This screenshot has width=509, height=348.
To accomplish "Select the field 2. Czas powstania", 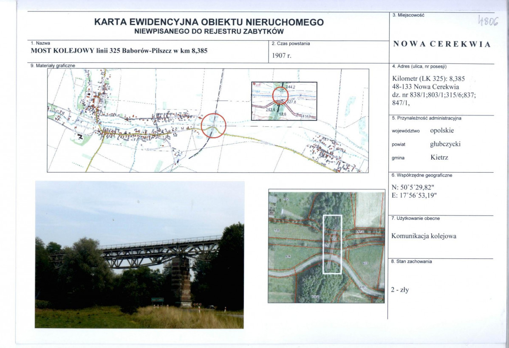I will (291, 42).
